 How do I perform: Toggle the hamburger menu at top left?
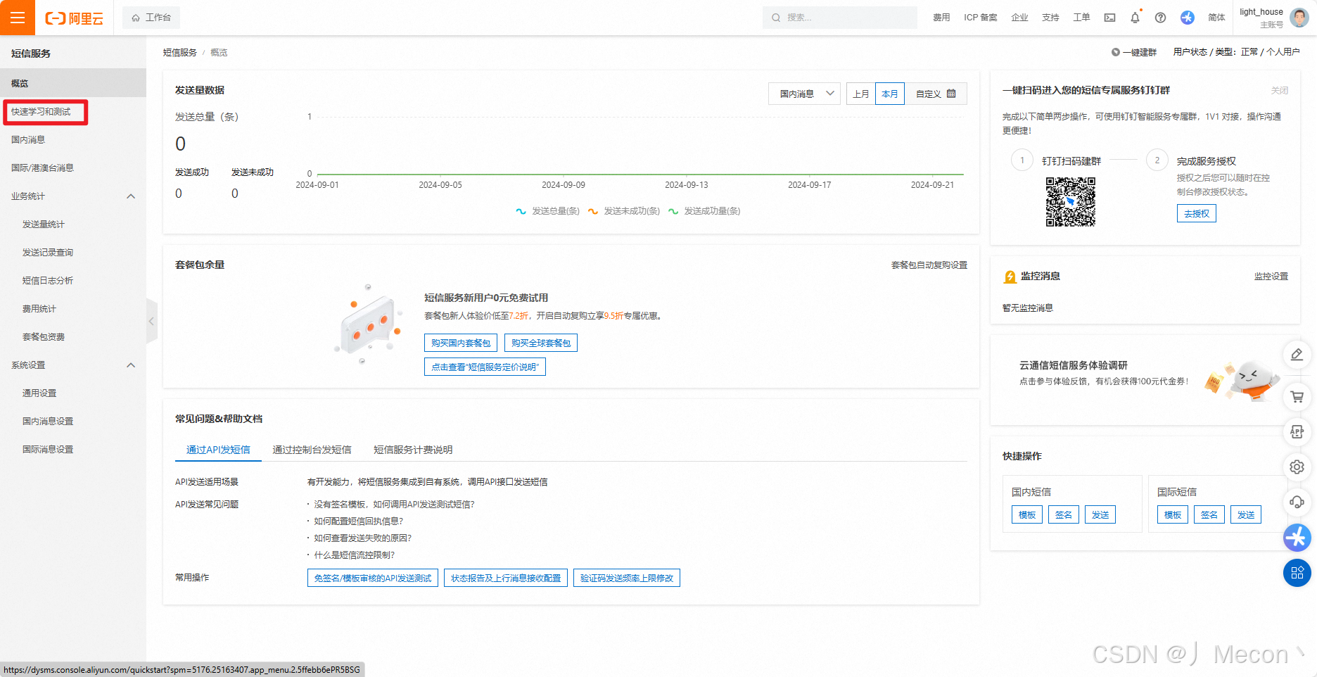pyautogui.click(x=17, y=17)
